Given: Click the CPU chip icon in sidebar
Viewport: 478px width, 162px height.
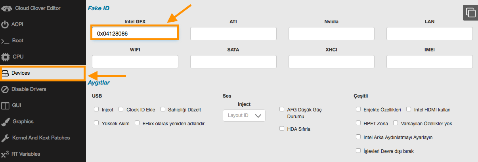Looking at the screenshot, I should (6, 57).
